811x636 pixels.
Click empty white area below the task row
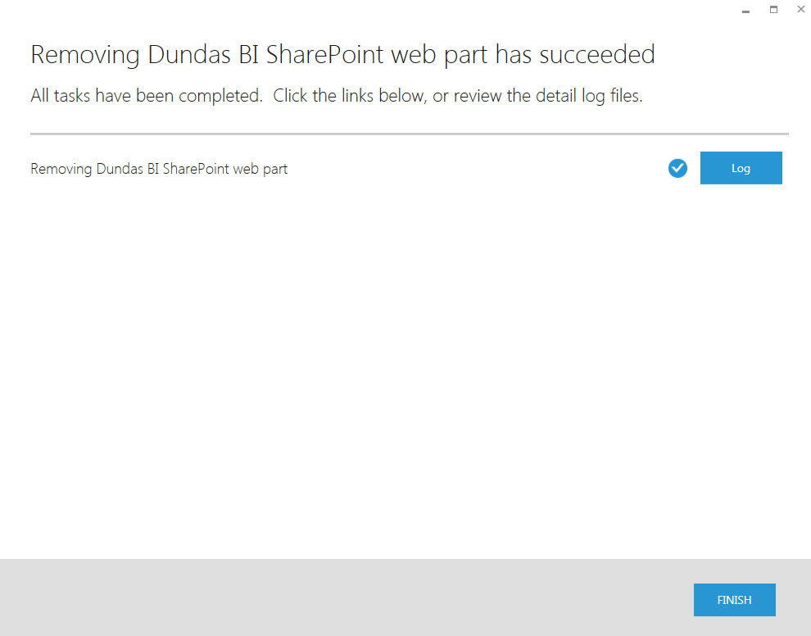(405, 362)
